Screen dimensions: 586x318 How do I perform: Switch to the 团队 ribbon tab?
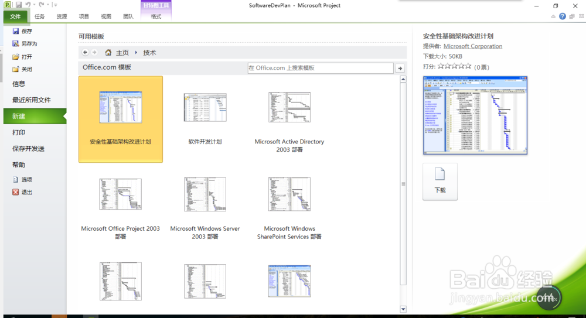[128, 16]
